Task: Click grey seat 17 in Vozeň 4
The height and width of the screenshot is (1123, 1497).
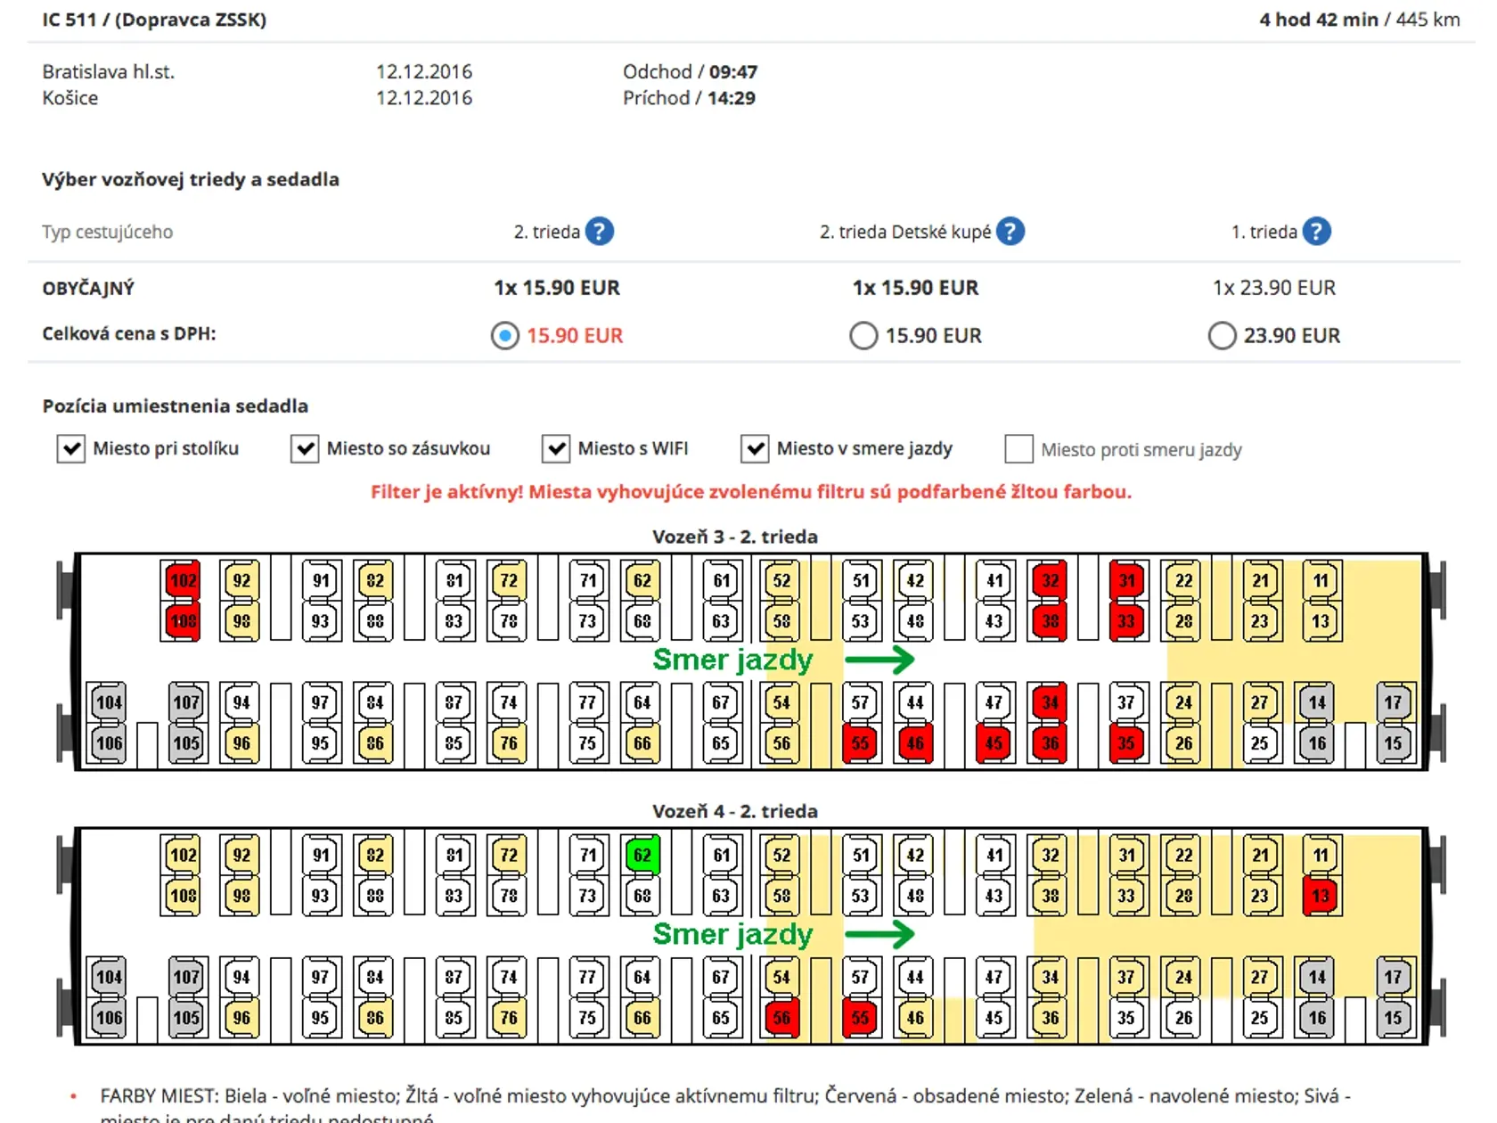Action: [1393, 977]
